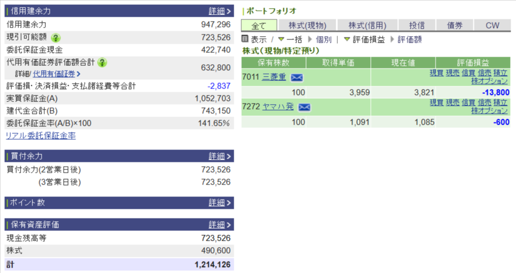
Task: Click 株オプション for 7272 ヤマハ発
Action: [x=490, y=111]
